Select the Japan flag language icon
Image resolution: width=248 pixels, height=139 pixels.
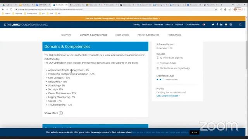(x=204, y=25)
